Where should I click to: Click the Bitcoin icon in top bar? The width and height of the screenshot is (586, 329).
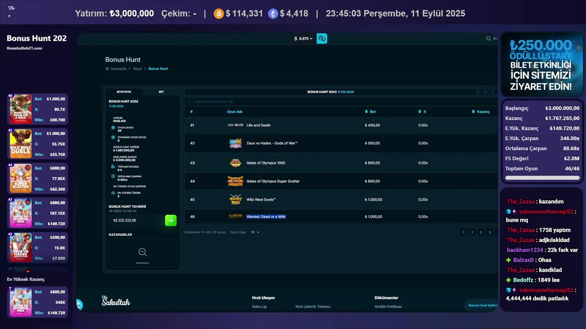click(219, 14)
